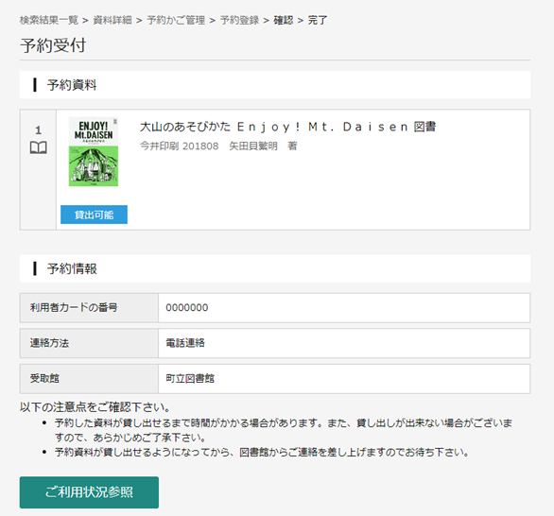Screen dimensions: 554x516
Task: Click the author line 今井印刷 201808 矢田貝繁明 著
Action: (x=218, y=146)
